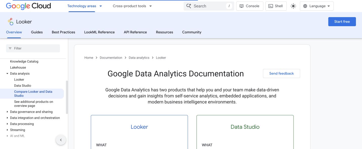This screenshot has height=149, width=362.
Task: Click the filter lines icon in sidebar
Action: pos(10,48)
